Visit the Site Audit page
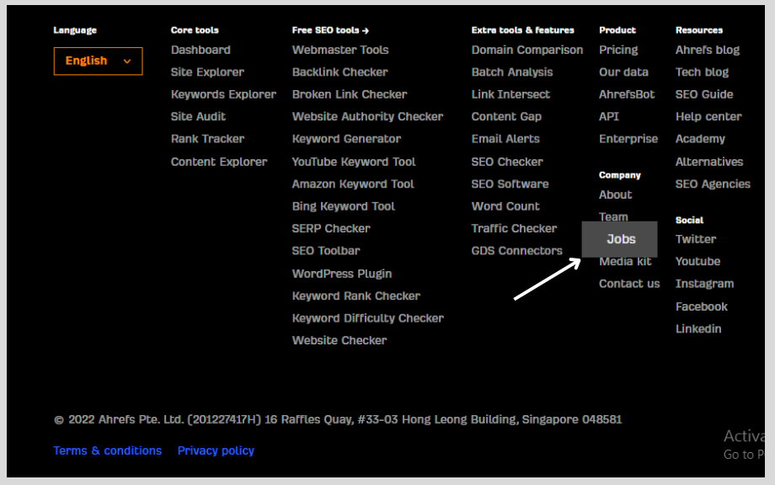This screenshot has height=485, width=775. click(198, 116)
